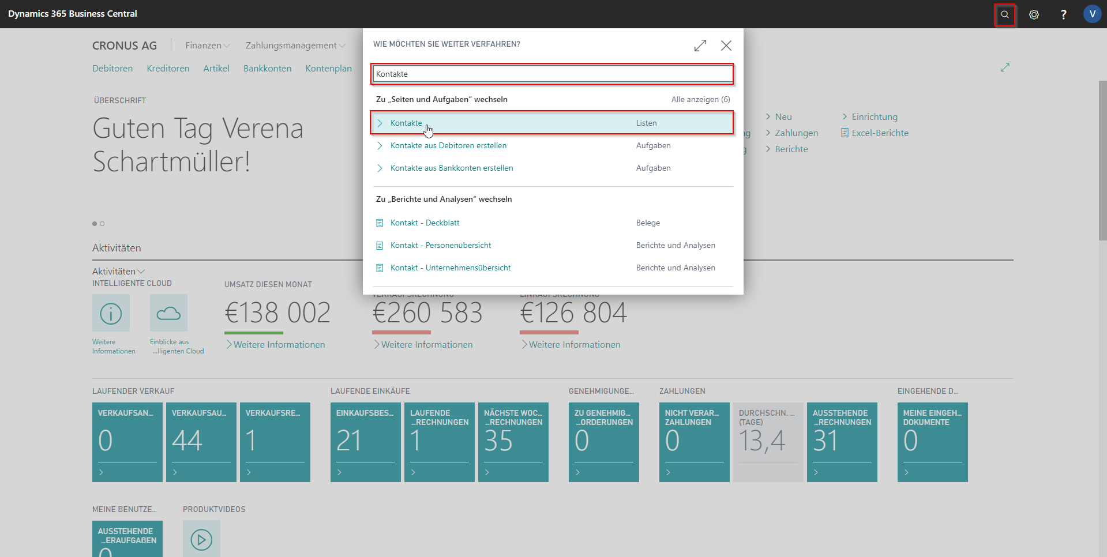This screenshot has width=1107, height=557.
Task: Click Dynamics 365 Business Central title
Action: point(73,14)
